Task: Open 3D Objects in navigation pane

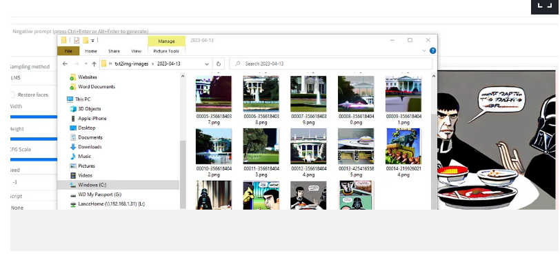Action: [89, 108]
